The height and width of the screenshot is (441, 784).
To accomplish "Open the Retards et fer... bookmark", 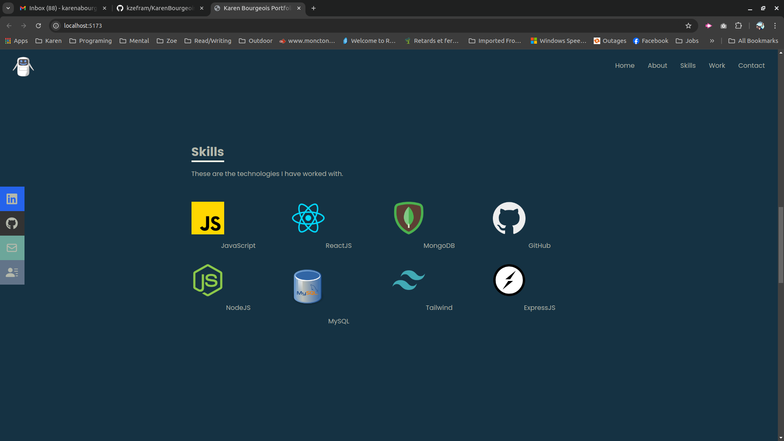I will (432, 41).
